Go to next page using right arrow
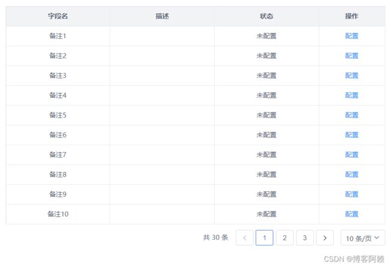 [325, 238]
